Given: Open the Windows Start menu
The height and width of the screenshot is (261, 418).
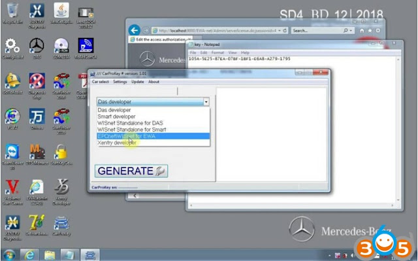Looking at the screenshot, I should [x=9, y=255].
